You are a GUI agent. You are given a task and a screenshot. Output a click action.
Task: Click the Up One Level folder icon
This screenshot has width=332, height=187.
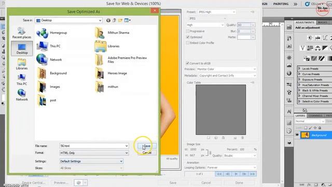pyautogui.click(x=114, y=20)
